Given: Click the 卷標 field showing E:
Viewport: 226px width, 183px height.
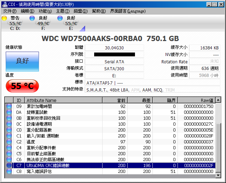Looking at the screenshot, I should click(x=114, y=75).
